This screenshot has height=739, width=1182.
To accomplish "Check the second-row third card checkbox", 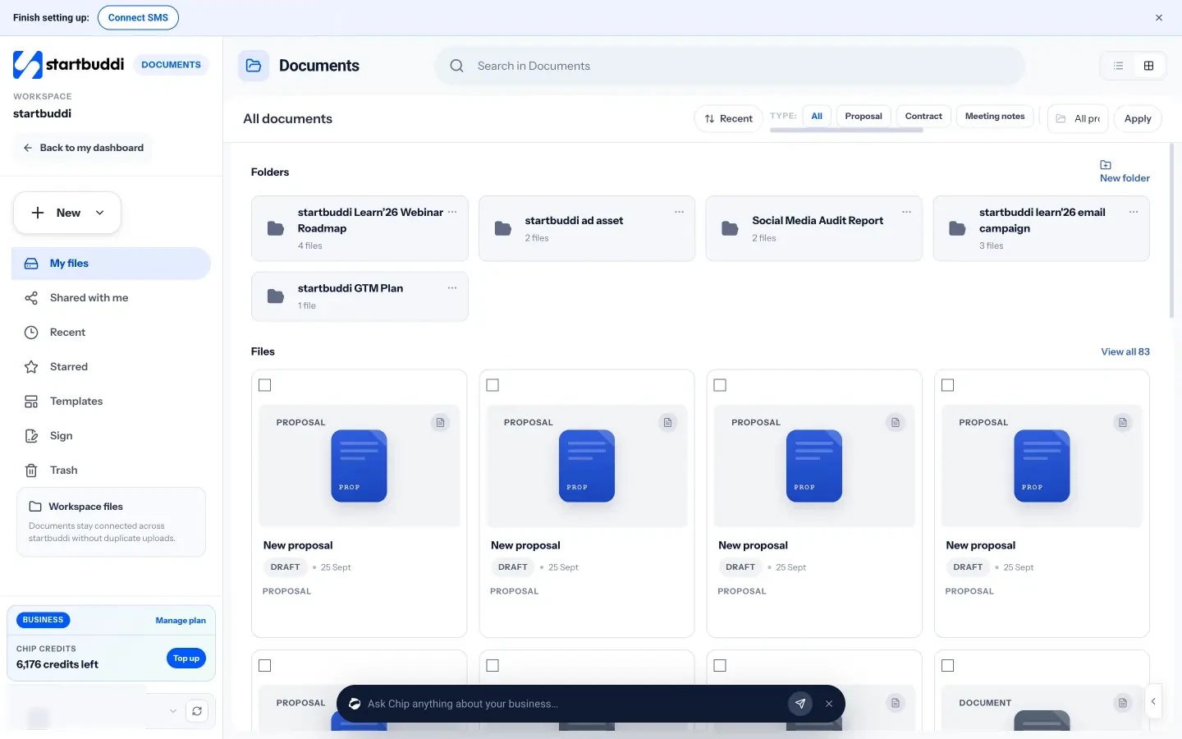I will click(720, 666).
